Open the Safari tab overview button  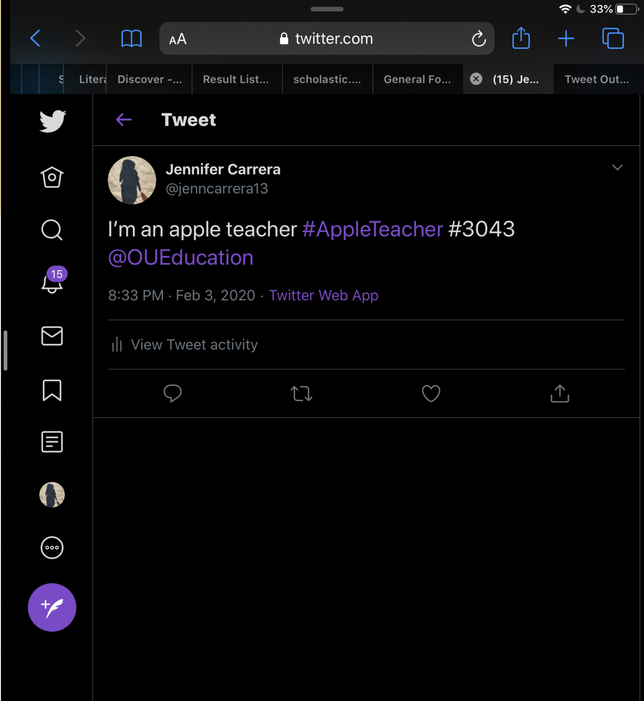[612, 38]
